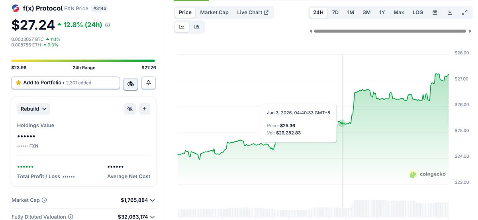
Task: Switch to candlestick chart view
Action: 197,27
